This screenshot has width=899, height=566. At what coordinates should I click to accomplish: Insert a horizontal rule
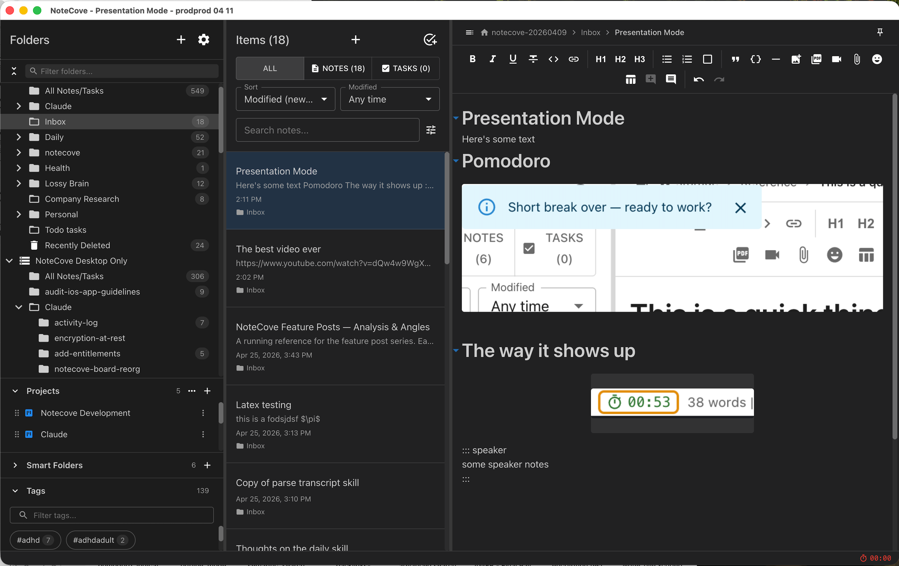775,59
